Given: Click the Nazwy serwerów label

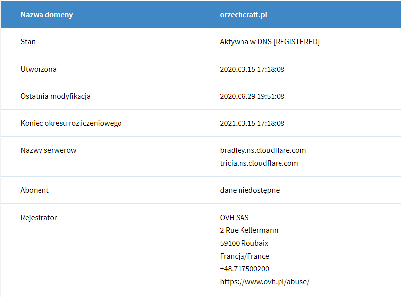Looking at the screenshot, I should click(x=48, y=150).
